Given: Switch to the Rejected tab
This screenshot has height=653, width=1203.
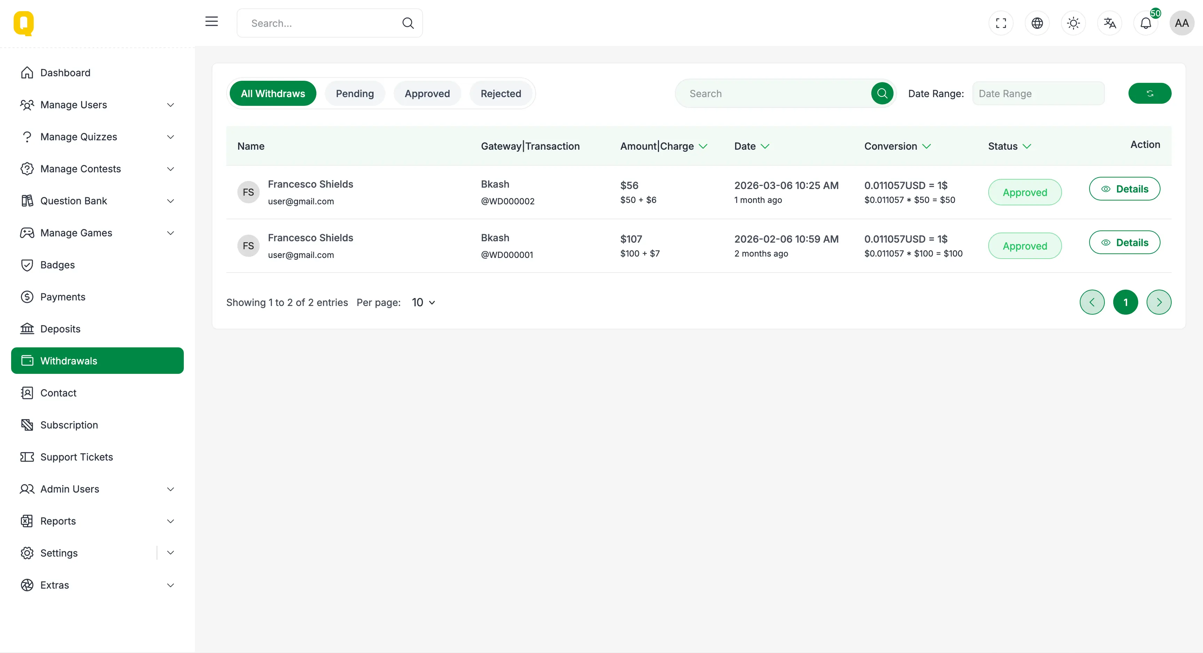Looking at the screenshot, I should pos(501,93).
